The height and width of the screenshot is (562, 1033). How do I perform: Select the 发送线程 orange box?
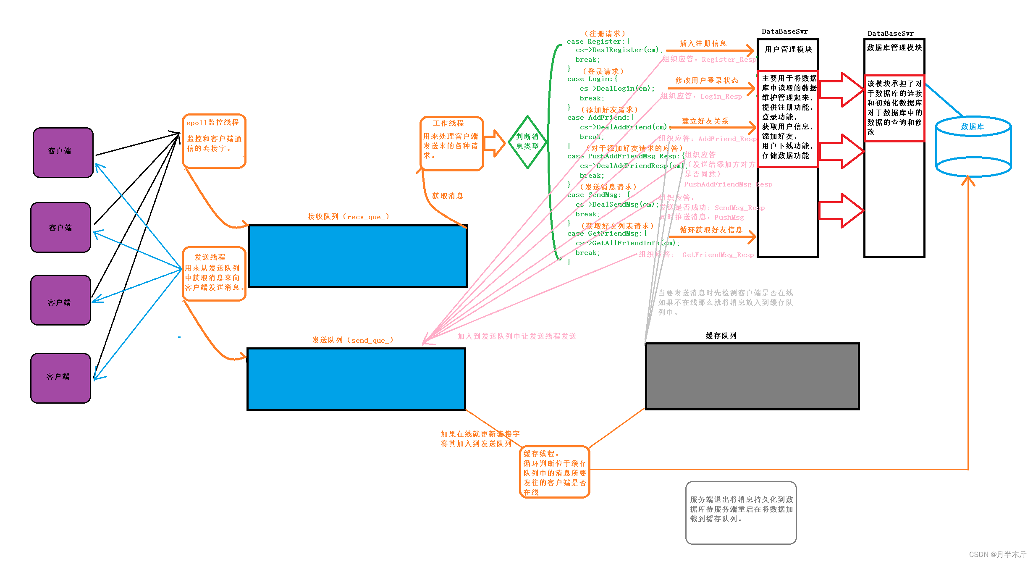coord(214,273)
